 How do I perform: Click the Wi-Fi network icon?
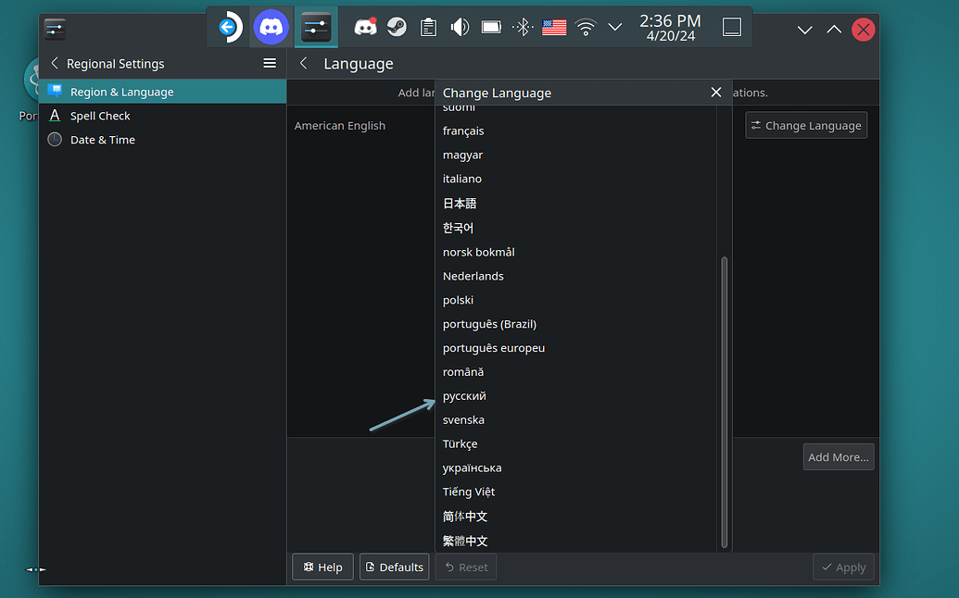point(586,27)
